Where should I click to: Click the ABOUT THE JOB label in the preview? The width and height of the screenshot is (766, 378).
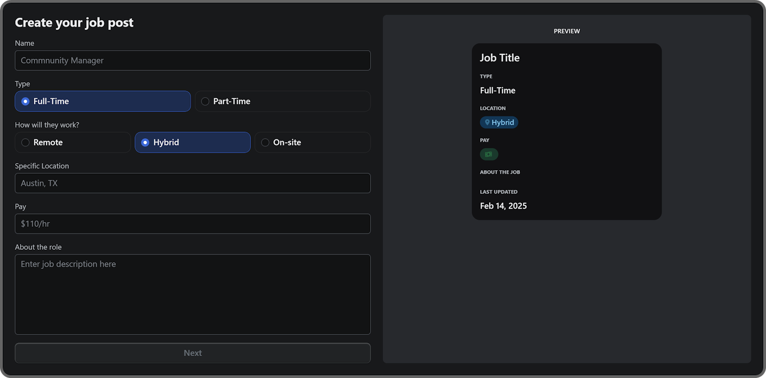click(x=500, y=172)
